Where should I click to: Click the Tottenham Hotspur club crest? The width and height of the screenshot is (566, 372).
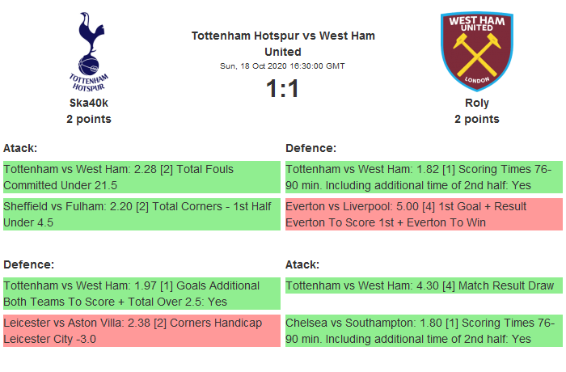click(x=89, y=50)
